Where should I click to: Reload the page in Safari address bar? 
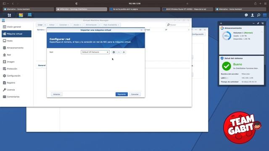point(187,3)
